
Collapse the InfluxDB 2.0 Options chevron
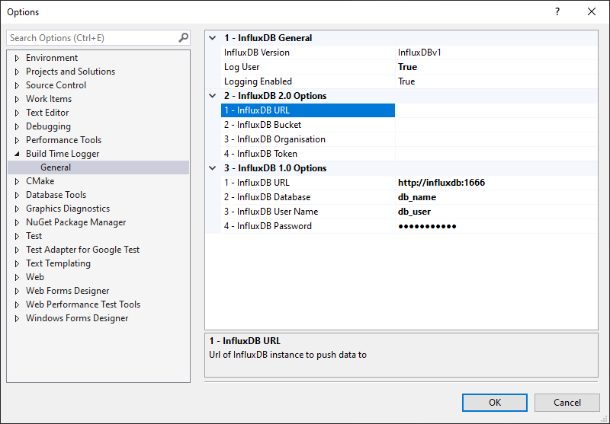tap(213, 96)
